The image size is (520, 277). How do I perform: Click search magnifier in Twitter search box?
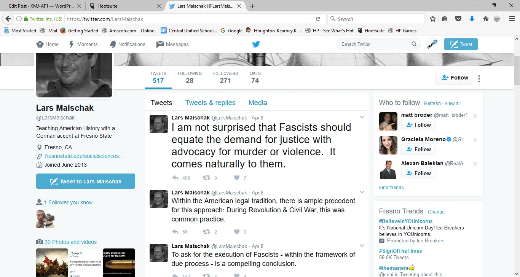click(414, 44)
